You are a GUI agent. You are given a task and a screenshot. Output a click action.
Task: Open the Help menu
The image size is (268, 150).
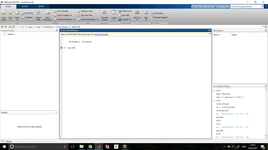pos(146,15)
